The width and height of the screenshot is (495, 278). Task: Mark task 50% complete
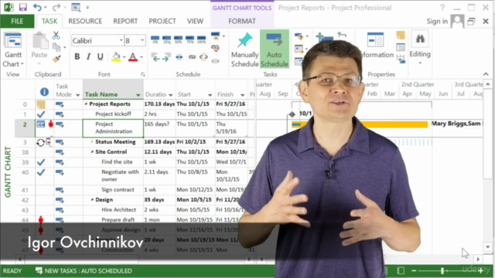[x=178, y=39]
